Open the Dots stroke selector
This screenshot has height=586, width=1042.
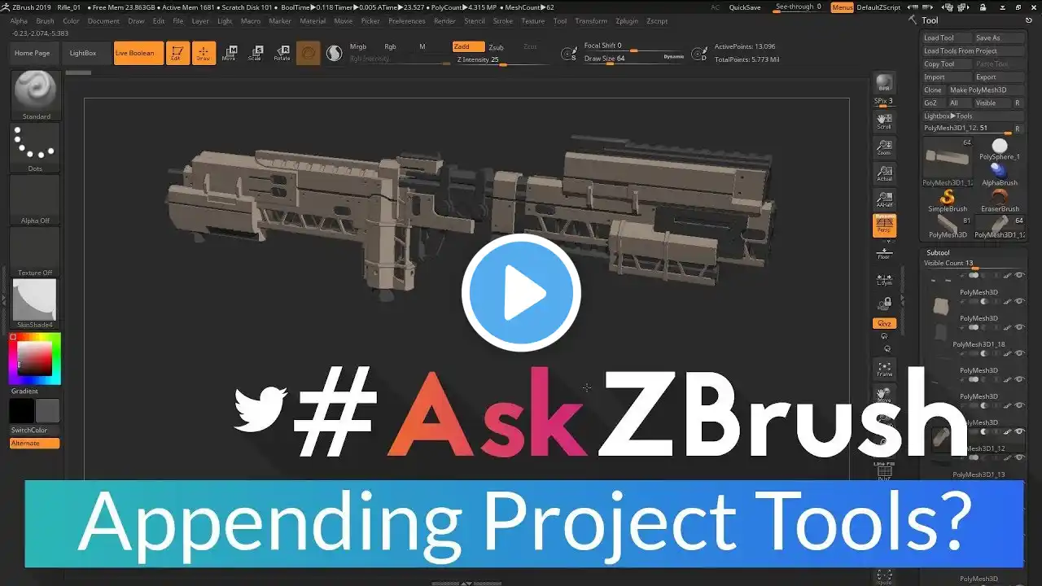35,147
